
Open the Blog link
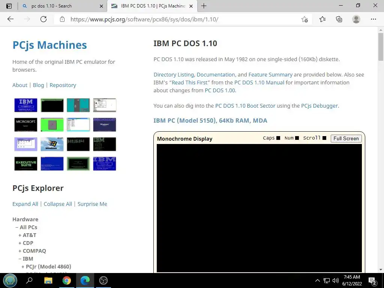[39, 85]
